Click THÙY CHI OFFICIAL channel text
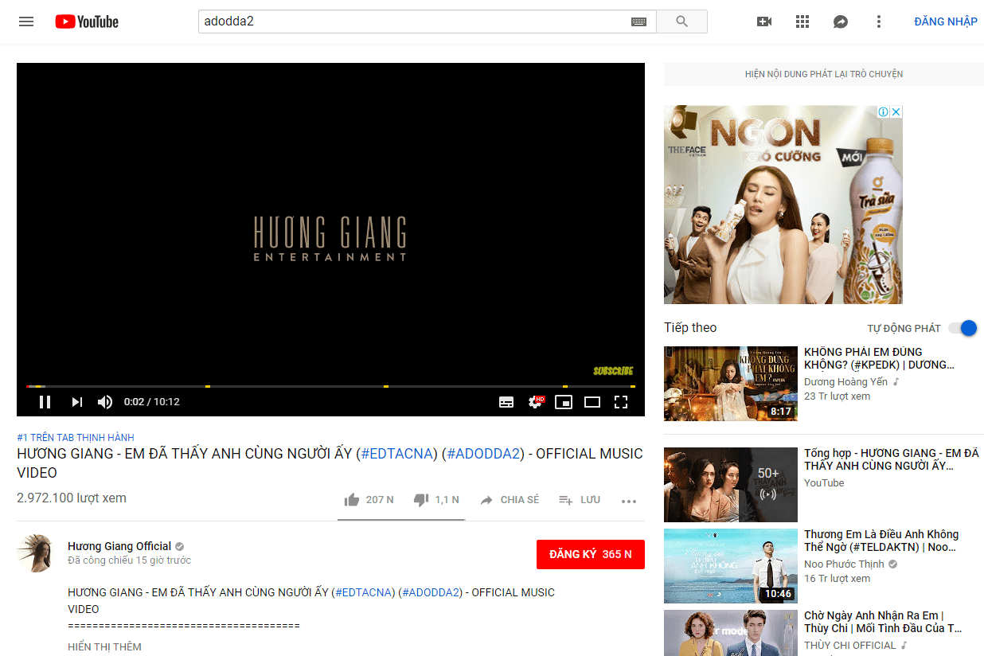The height and width of the screenshot is (656, 984). point(850,646)
